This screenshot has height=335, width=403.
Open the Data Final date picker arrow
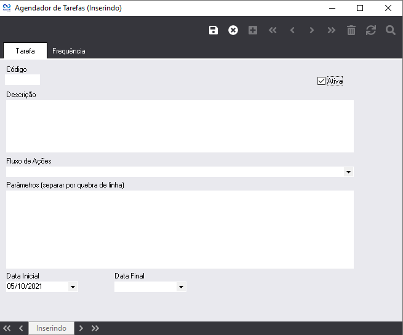click(x=181, y=286)
